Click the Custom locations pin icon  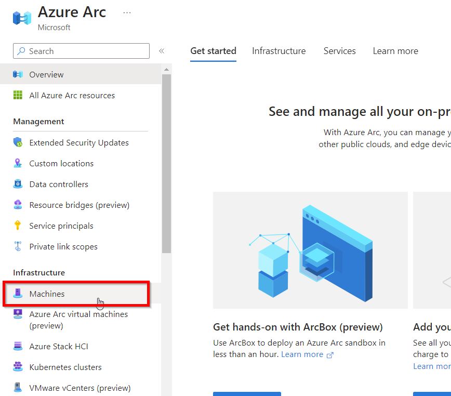(18, 163)
